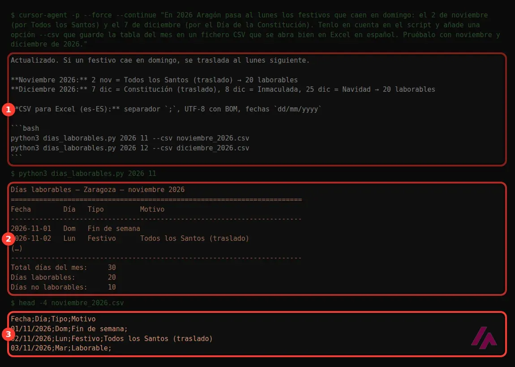Image resolution: width=515 pixels, height=367 pixels.
Task: Click the "Motivo" table column header
Action: 152,209
